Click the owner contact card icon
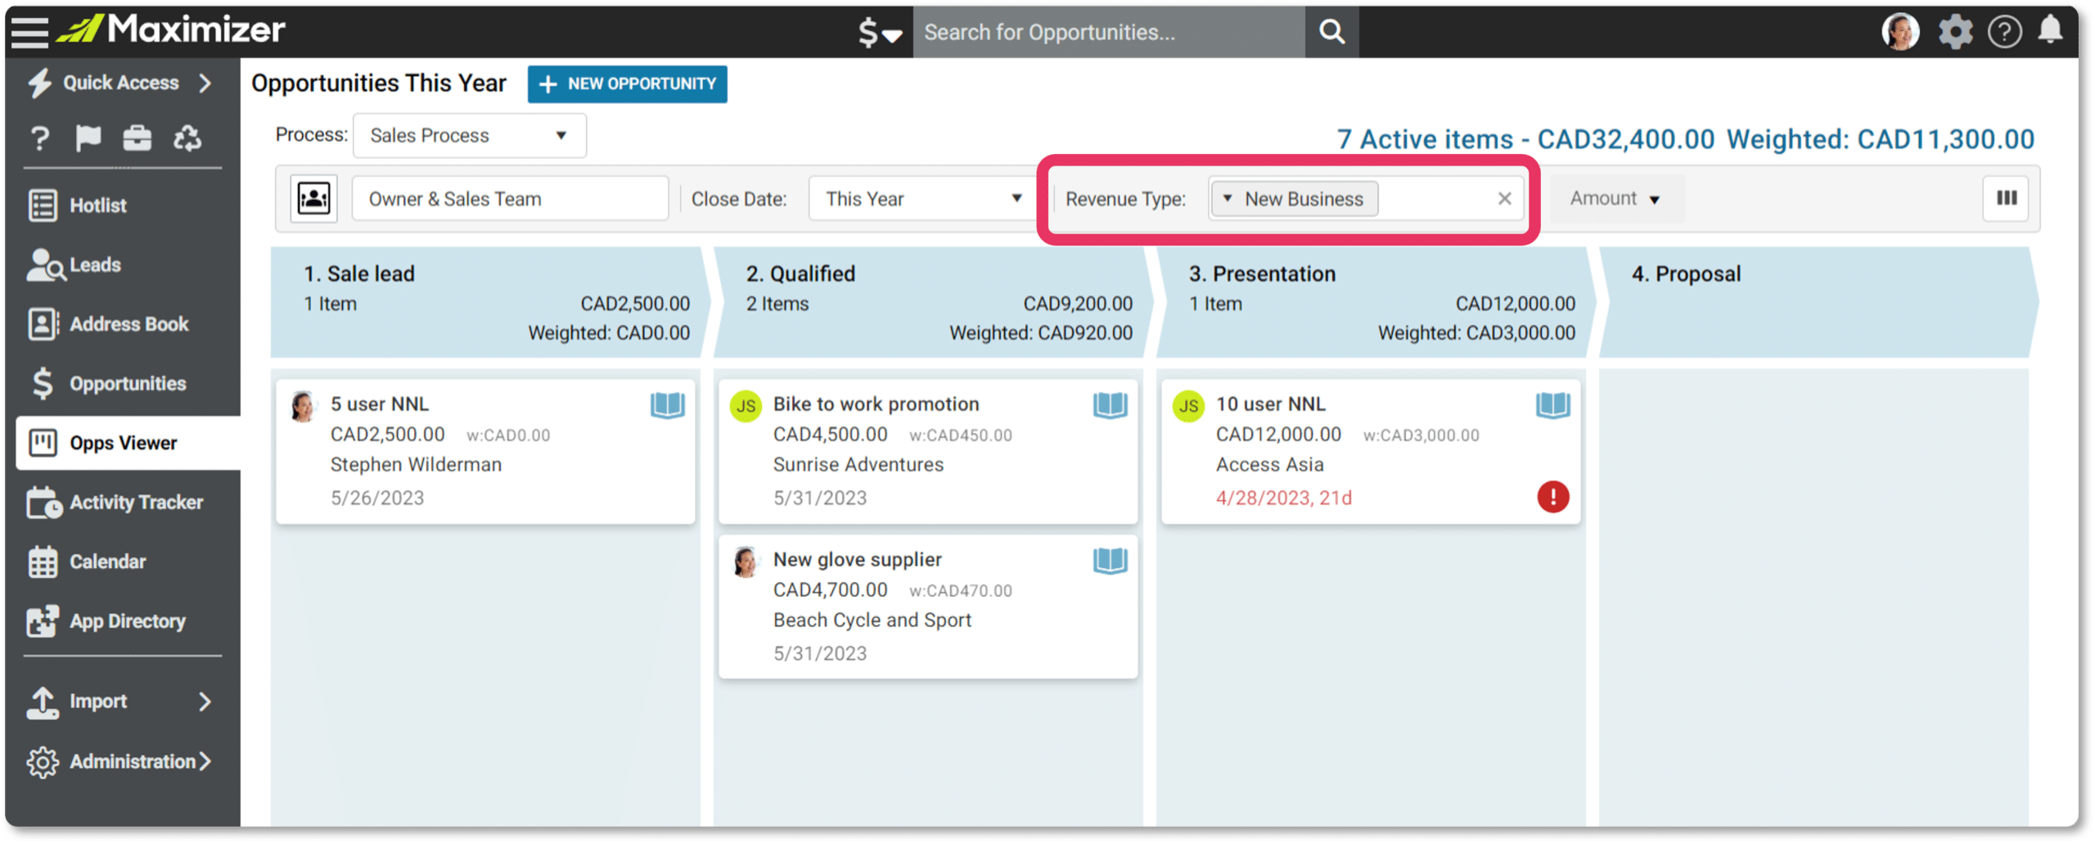The width and height of the screenshot is (2095, 843). click(313, 199)
